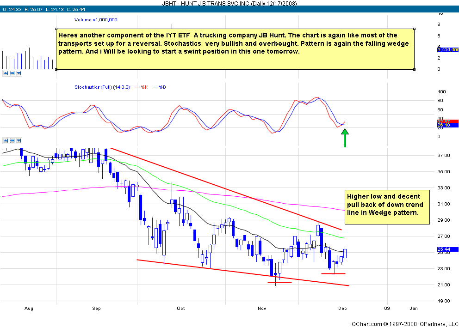Click the O/H/L/C quote readout bar
Screen dimensions: 459x327
(x=229, y=9)
